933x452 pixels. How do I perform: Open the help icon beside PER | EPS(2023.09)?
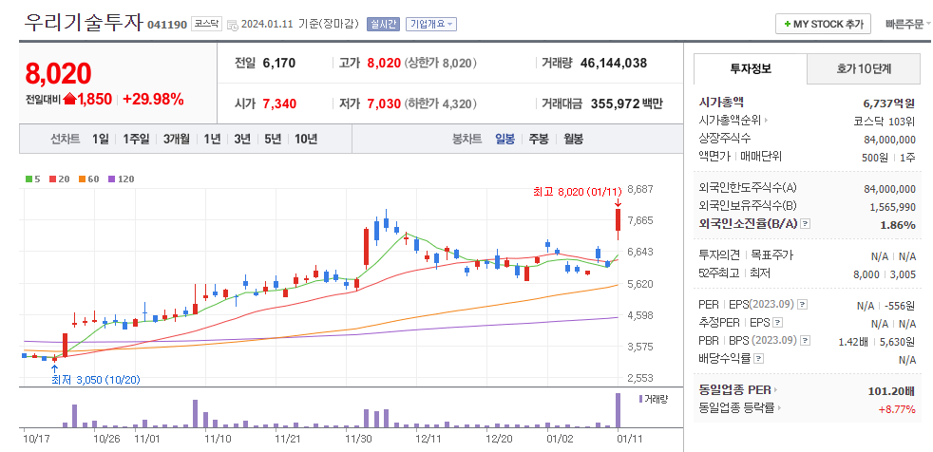click(x=803, y=305)
